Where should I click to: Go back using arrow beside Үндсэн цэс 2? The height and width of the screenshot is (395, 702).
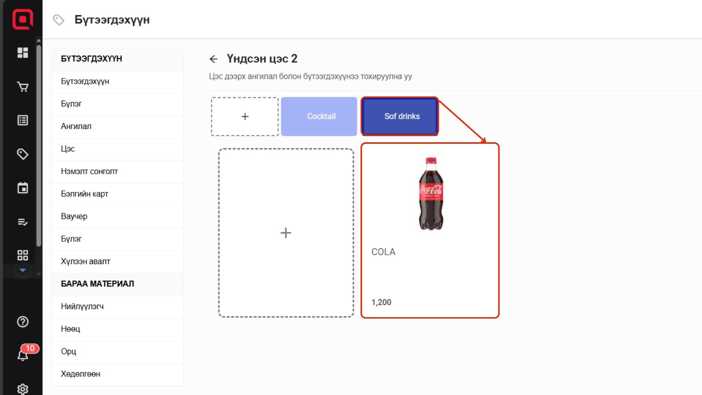click(214, 59)
